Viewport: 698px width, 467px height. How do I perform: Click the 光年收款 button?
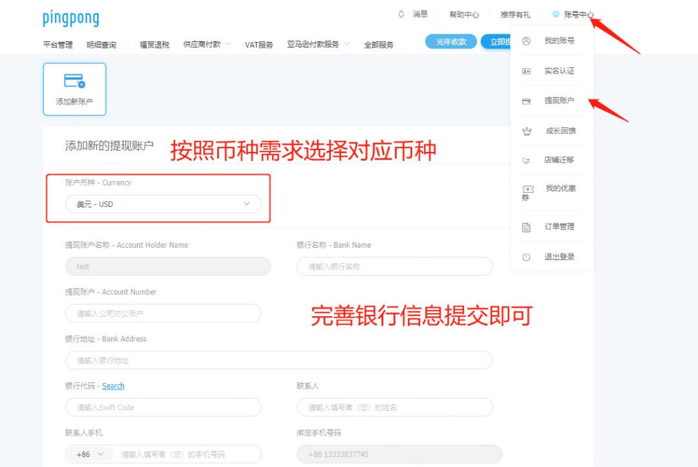(450, 41)
